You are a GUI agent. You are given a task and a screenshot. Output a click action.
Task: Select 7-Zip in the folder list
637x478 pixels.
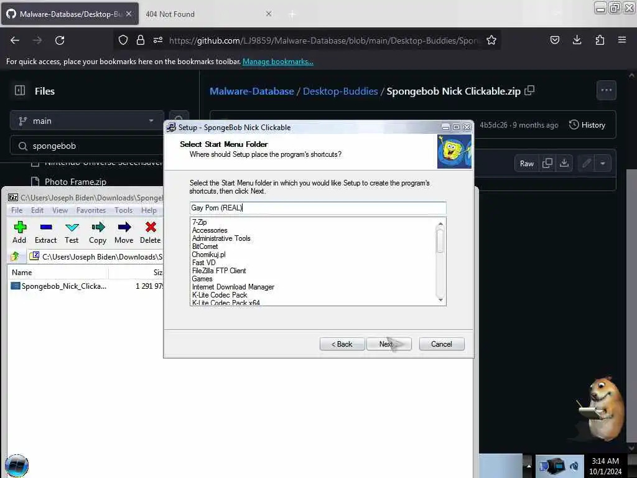[200, 222]
